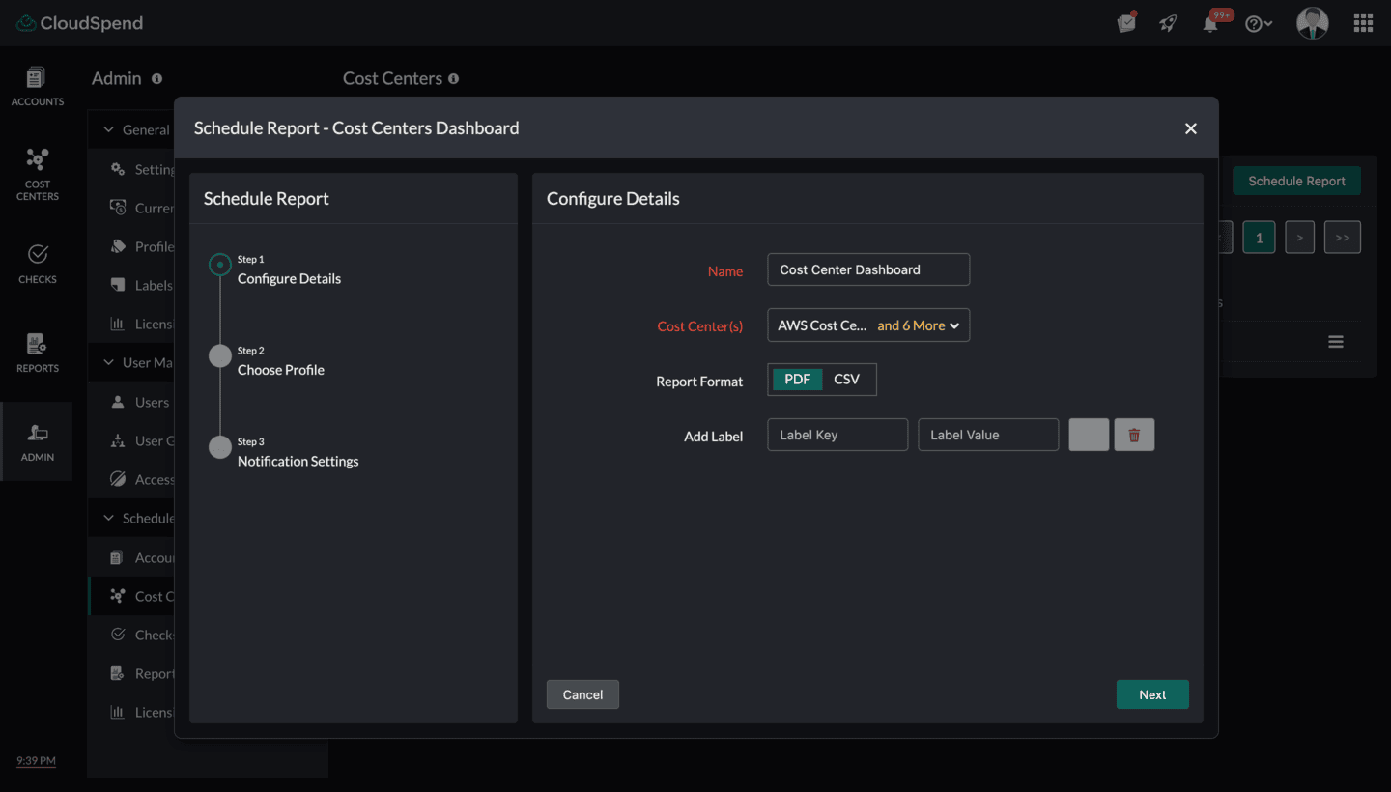This screenshot has height=792, width=1391.
Task: Select PDF as the report format
Action: 796,379
